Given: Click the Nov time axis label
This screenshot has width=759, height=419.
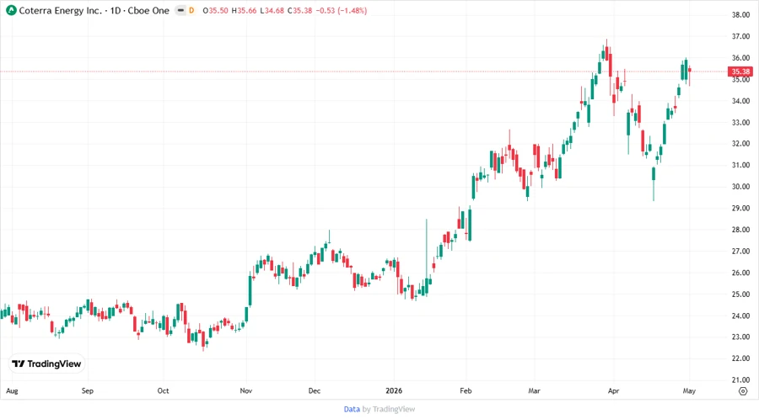Looking at the screenshot, I should coord(246,390).
